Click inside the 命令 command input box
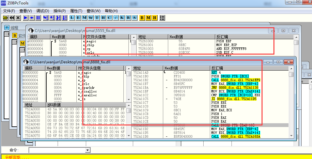312x159 pixels. click(57, 150)
